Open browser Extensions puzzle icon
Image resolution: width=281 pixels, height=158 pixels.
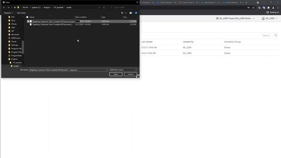click(268, 8)
